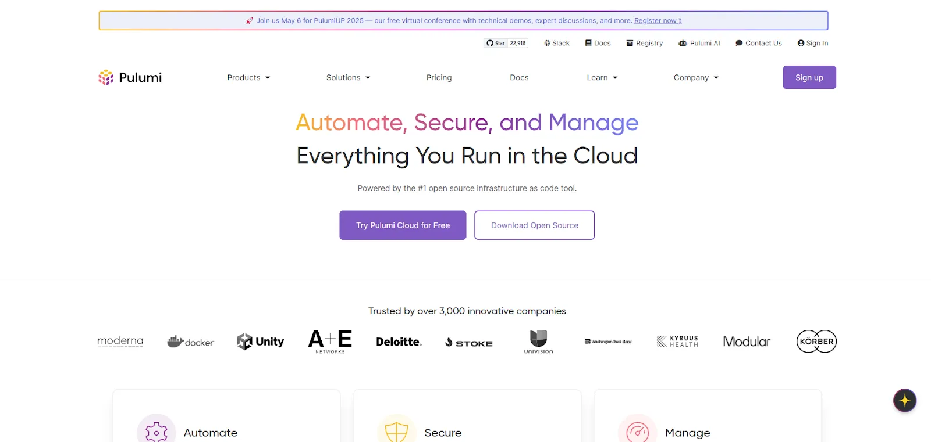Click the Washington Trust Bank logo
This screenshot has height=442, width=931.
pos(608,342)
